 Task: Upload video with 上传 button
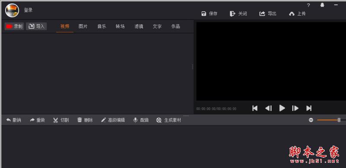pos(297,14)
